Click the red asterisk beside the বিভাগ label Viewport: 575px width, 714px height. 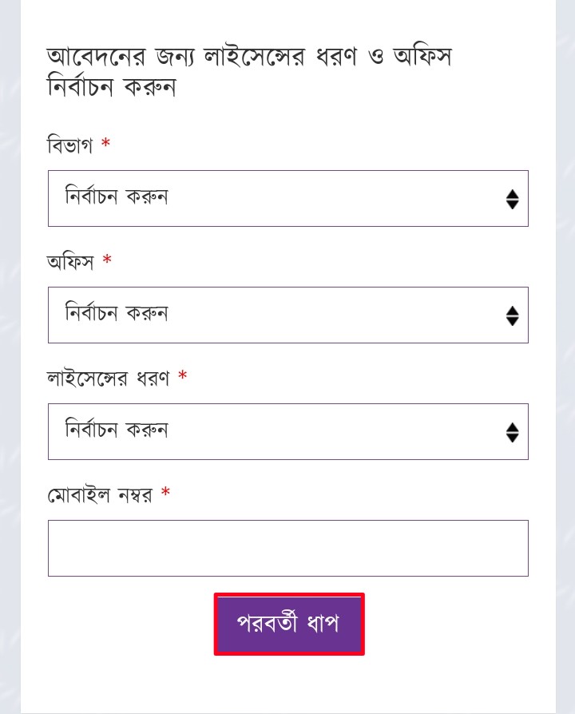[105, 143]
